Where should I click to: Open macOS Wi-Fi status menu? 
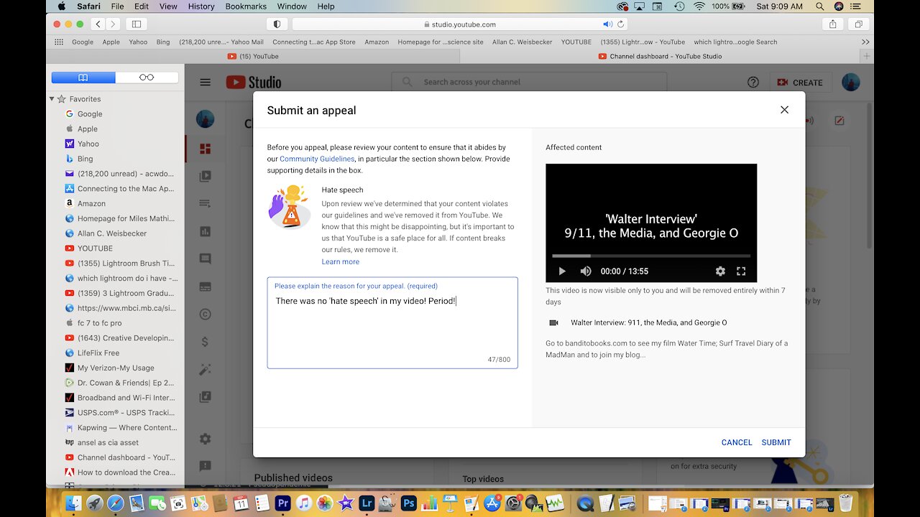(x=699, y=6)
